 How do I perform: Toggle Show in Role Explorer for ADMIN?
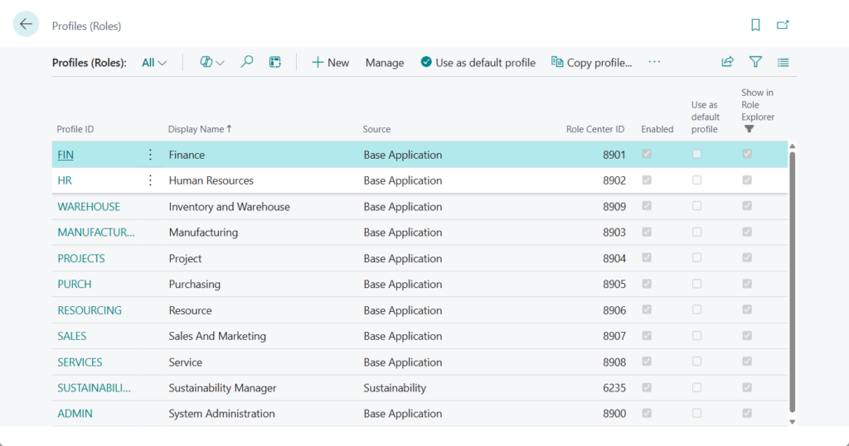[748, 414]
